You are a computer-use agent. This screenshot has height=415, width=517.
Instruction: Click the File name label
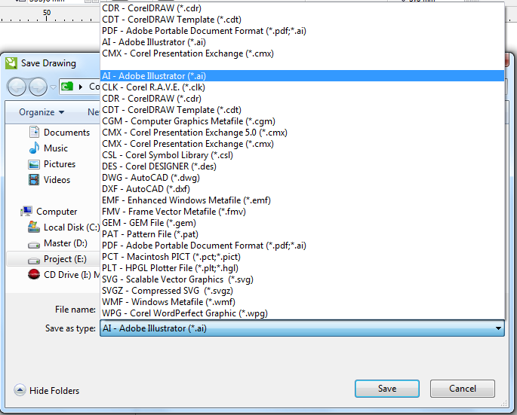point(75,310)
